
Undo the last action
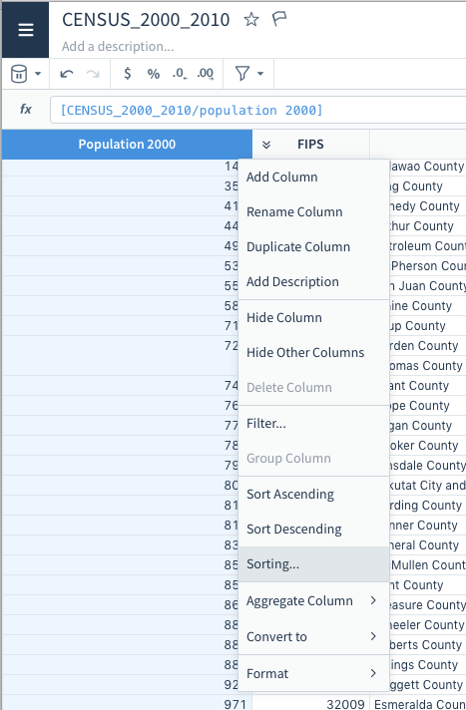67,74
